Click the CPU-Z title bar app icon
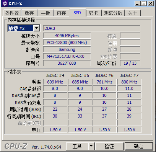The image size is (156, 152). [5, 3]
